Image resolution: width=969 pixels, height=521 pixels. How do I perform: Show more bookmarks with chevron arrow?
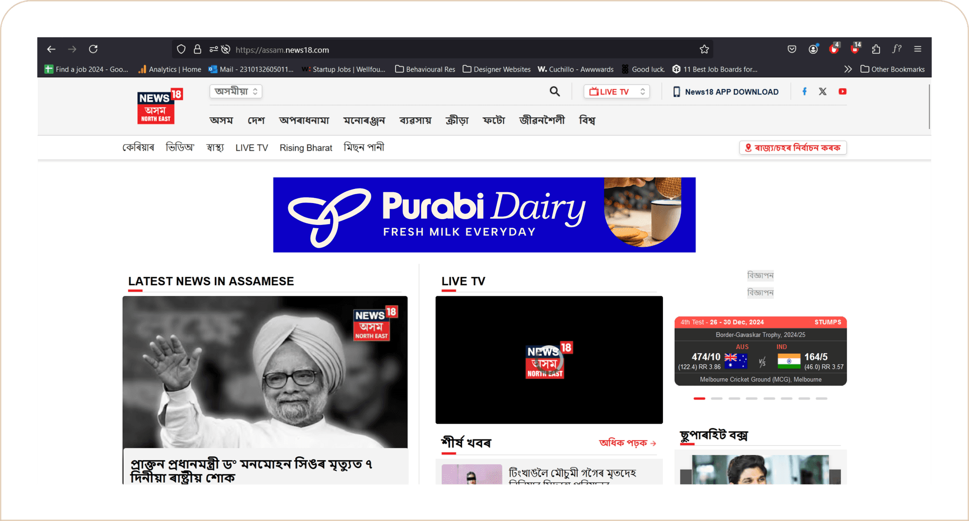[x=848, y=69]
